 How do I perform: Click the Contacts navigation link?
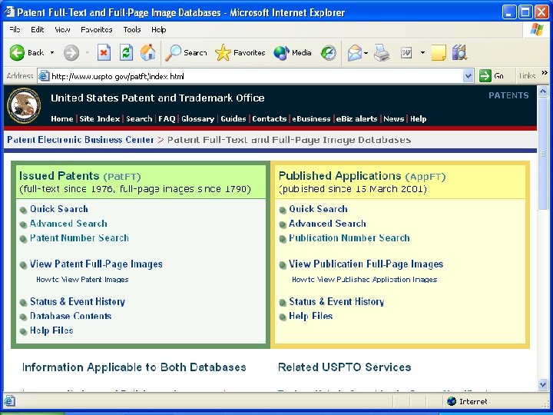269,119
